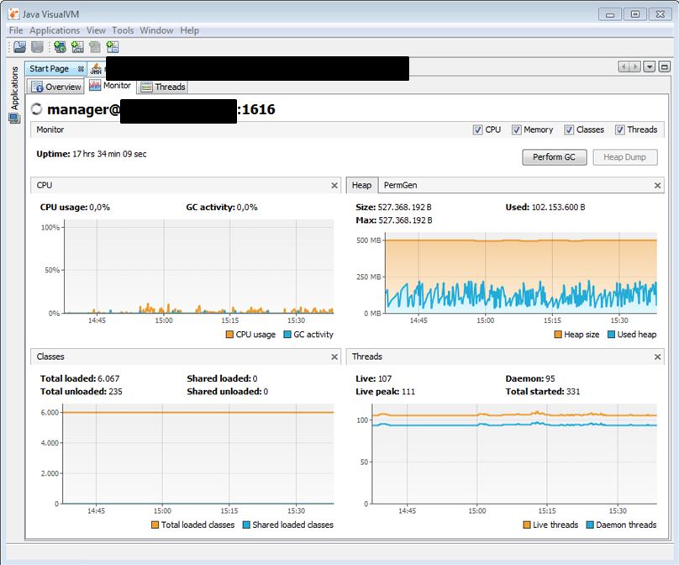This screenshot has height=565, width=679.
Task: Click the Add JMX Connection toolbar icon
Action: [x=77, y=47]
